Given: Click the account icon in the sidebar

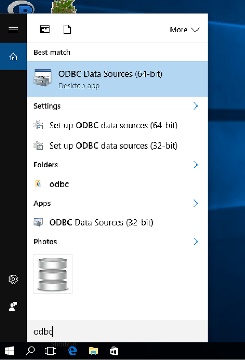Looking at the screenshot, I should (x=13, y=306).
